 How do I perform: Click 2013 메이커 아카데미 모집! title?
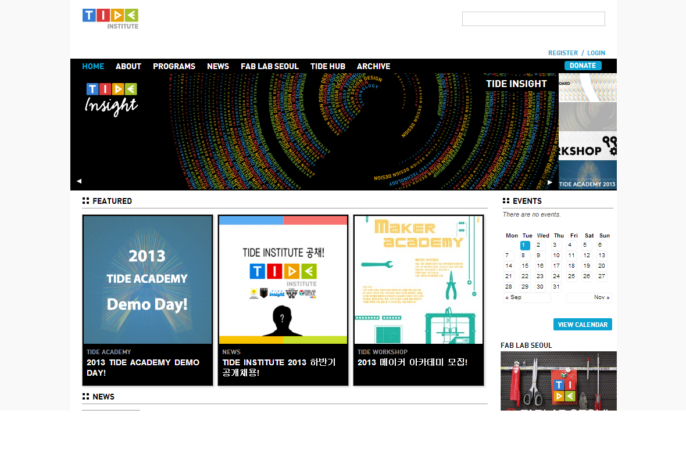click(x=413, y=362)
